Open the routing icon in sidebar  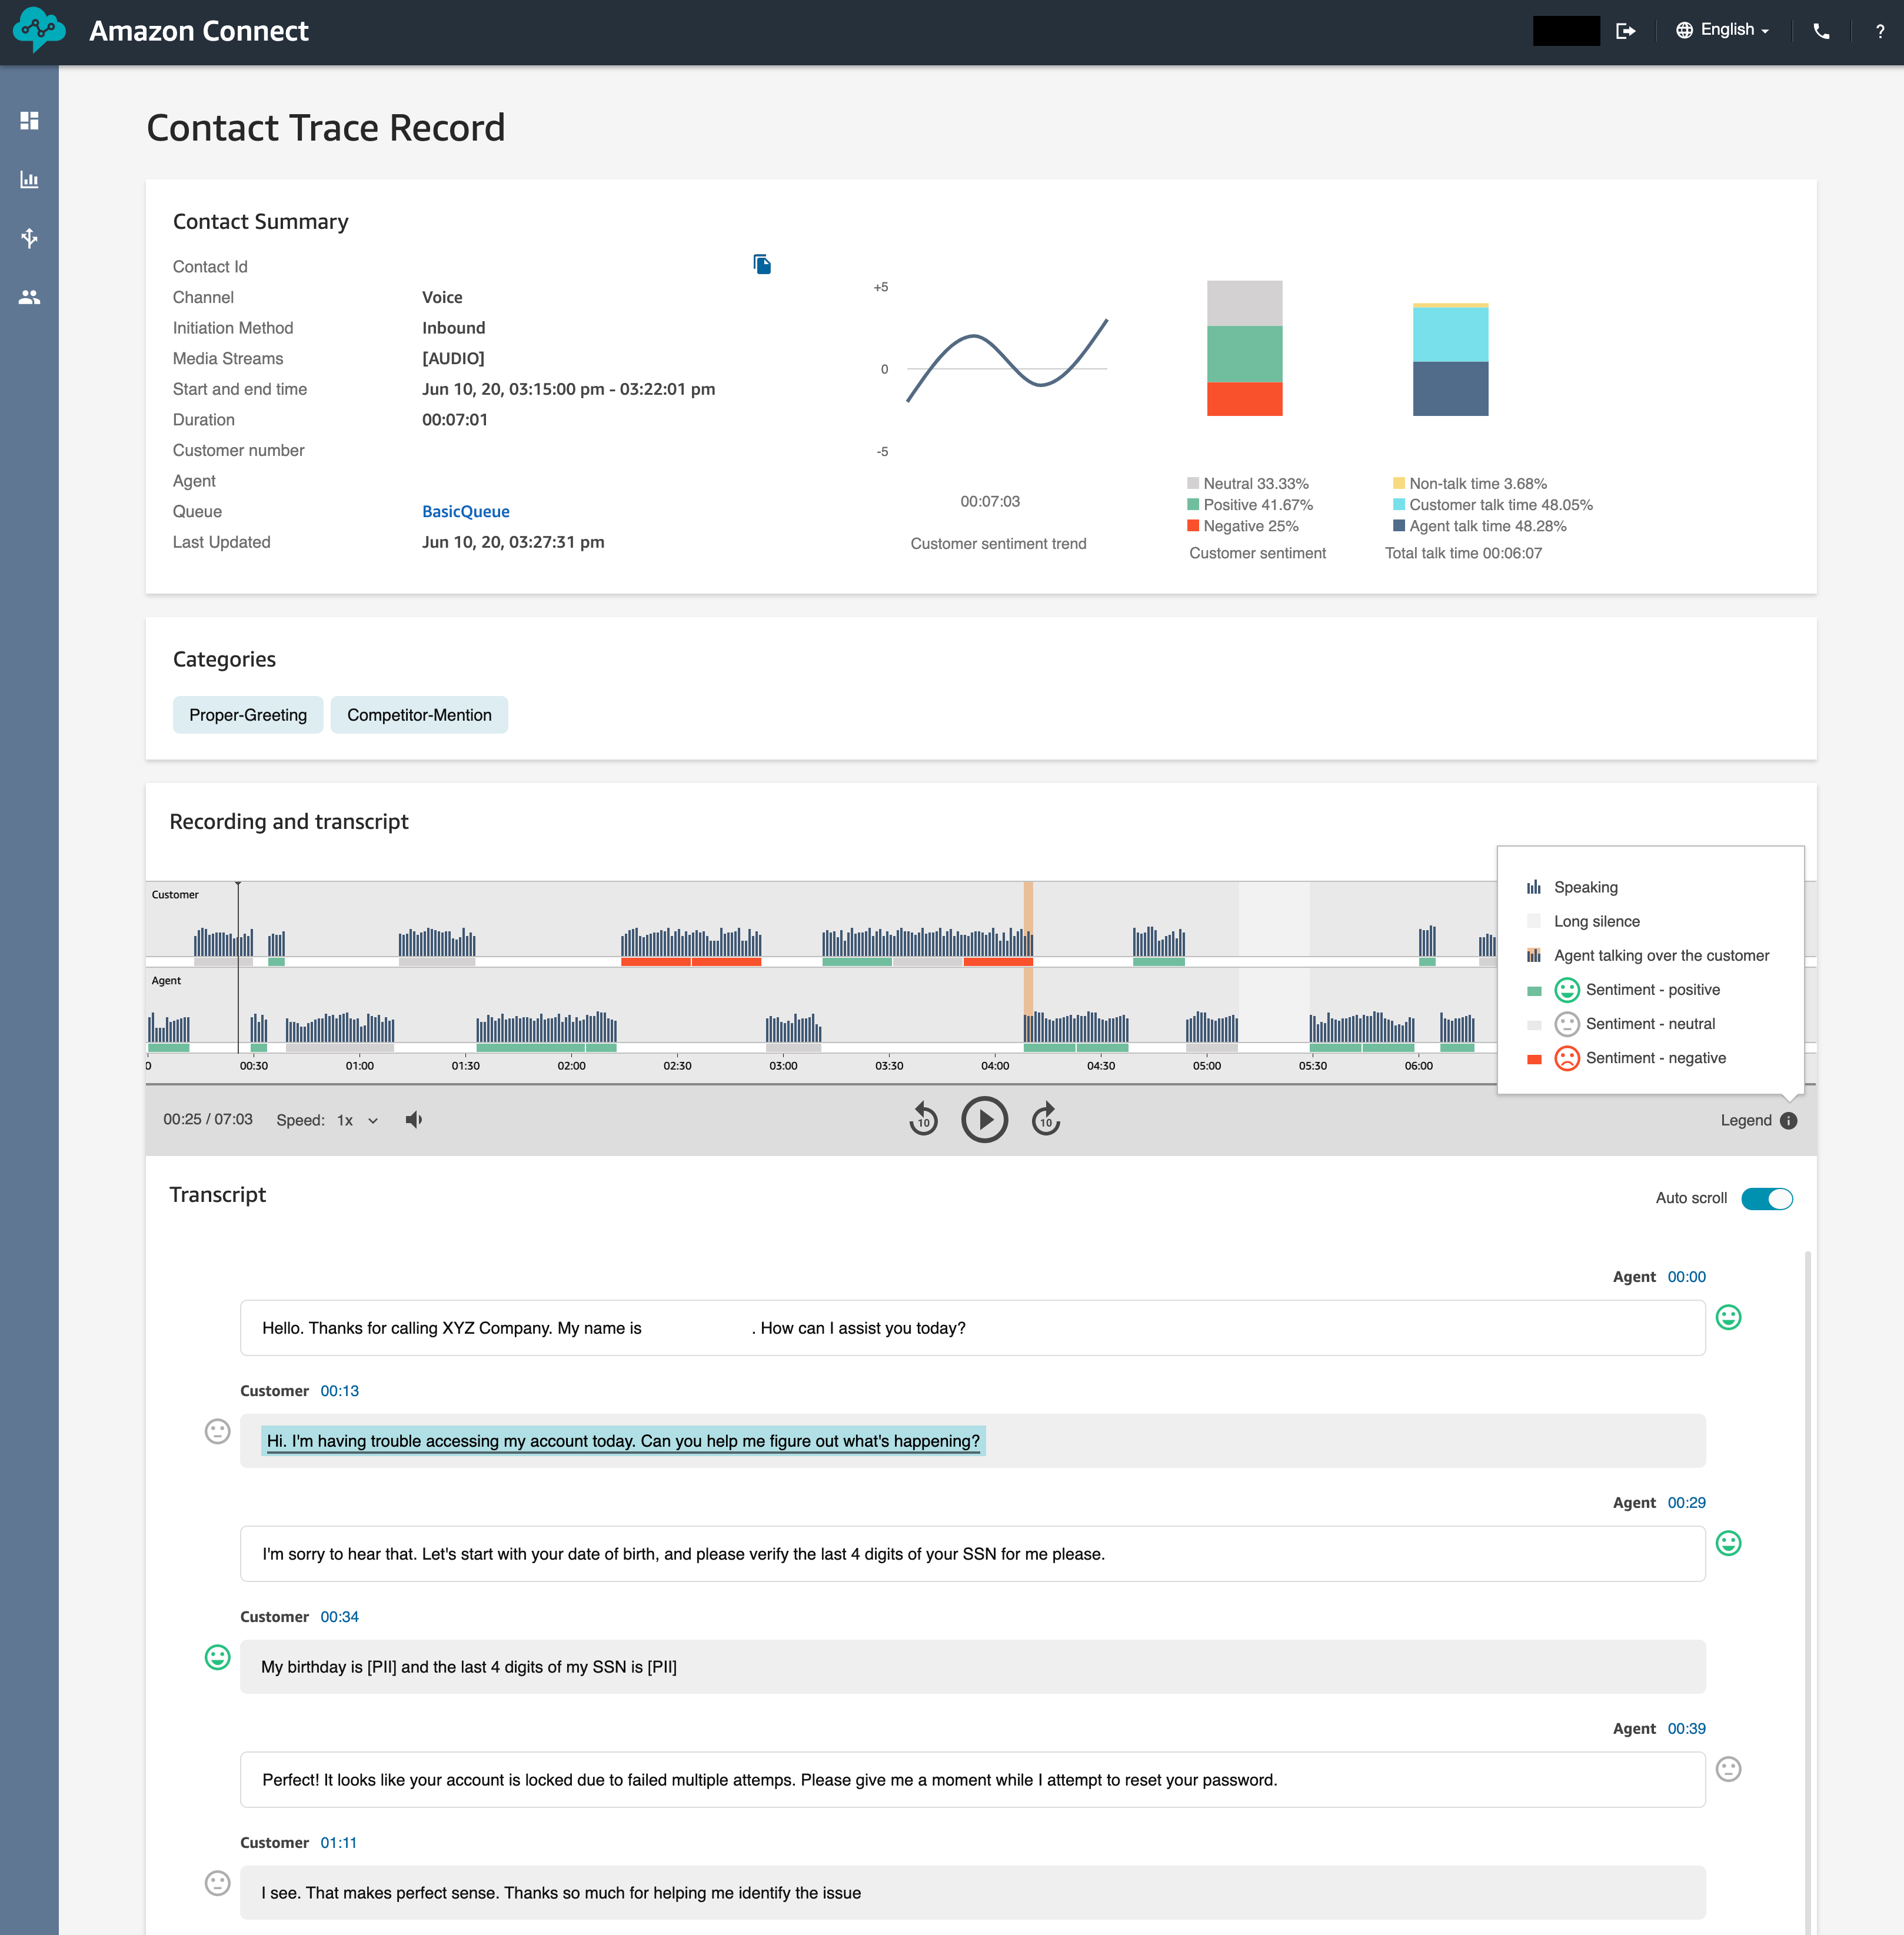(29, 238)
